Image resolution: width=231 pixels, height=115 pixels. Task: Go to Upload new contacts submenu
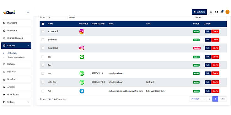pos(16,57)
